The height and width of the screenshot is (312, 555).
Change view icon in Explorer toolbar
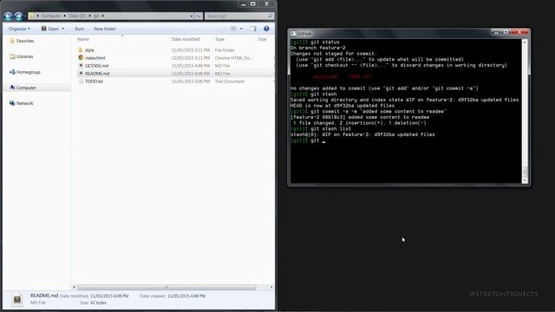point(233,29)
